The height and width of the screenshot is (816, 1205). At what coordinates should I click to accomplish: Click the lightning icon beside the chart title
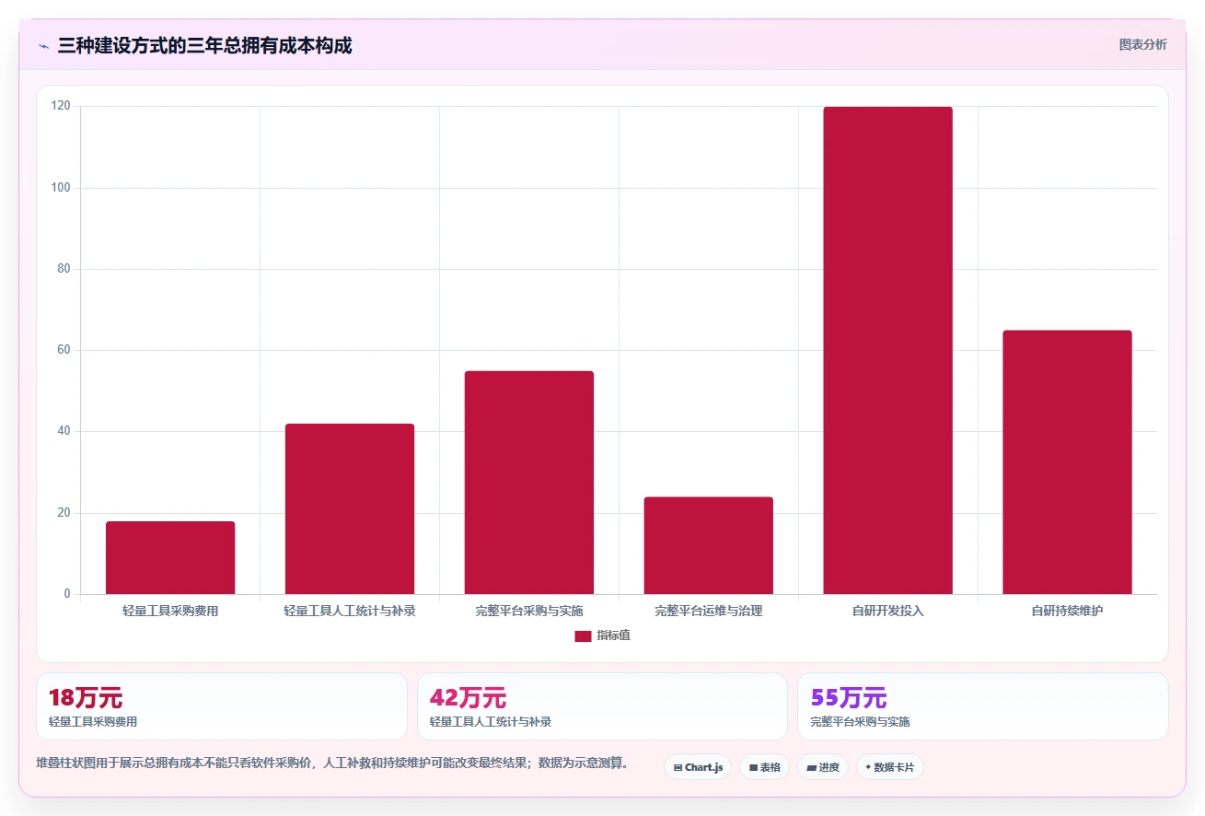(x=43, y=46)
